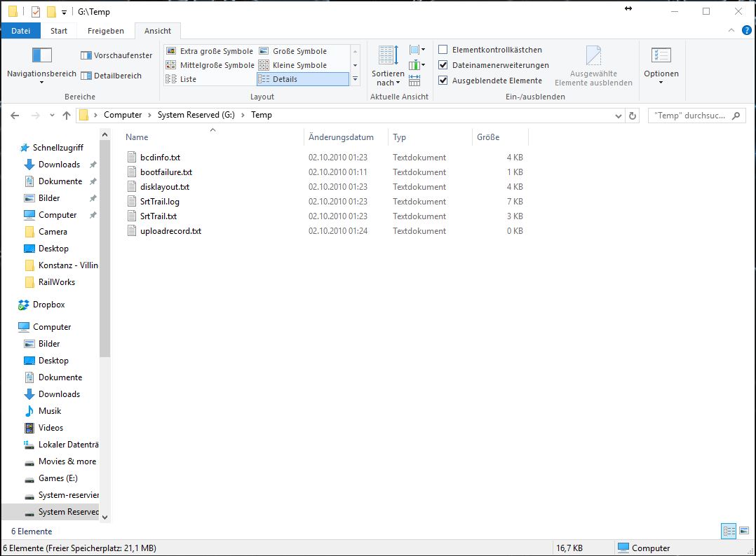Switch to the Freigeben tab

[106, 31]
